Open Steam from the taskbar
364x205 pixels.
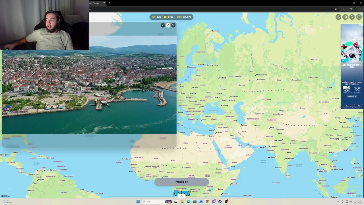click(x=220, y=202)
